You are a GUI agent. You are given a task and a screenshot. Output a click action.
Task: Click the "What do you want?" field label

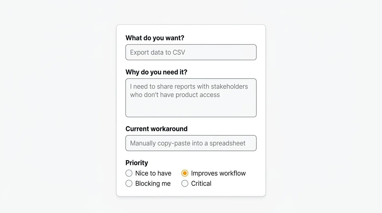click(155, 38)
